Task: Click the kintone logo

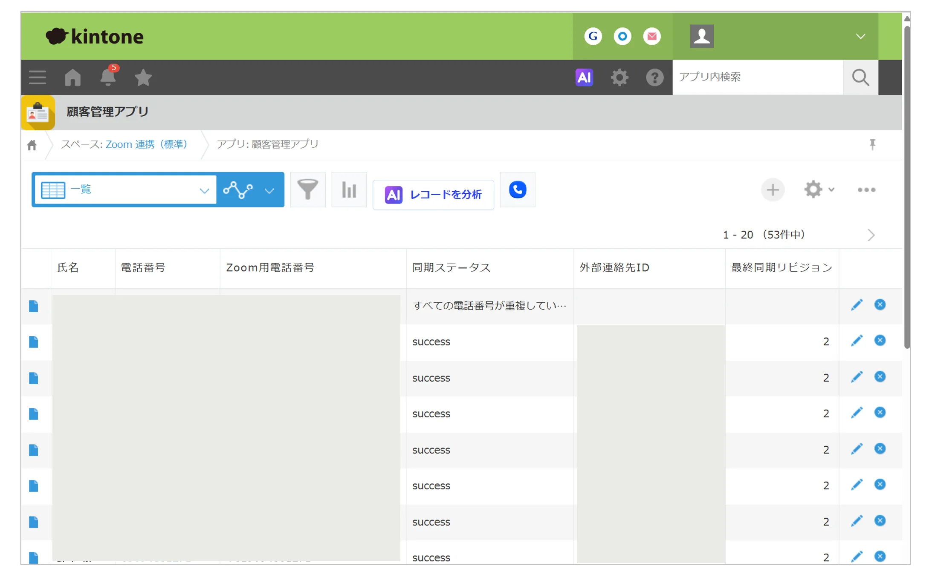Action: (95, 37)
